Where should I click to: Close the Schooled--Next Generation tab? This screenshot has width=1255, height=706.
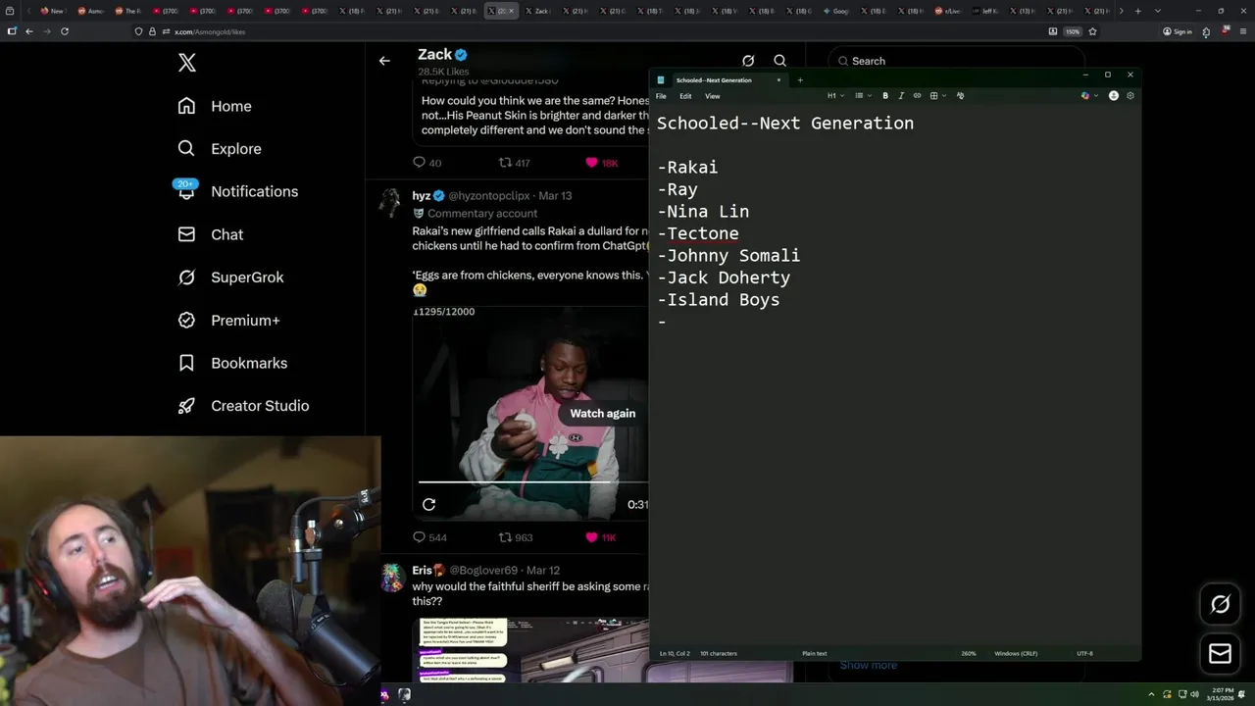pyautogui.click(x=778, y=80)
